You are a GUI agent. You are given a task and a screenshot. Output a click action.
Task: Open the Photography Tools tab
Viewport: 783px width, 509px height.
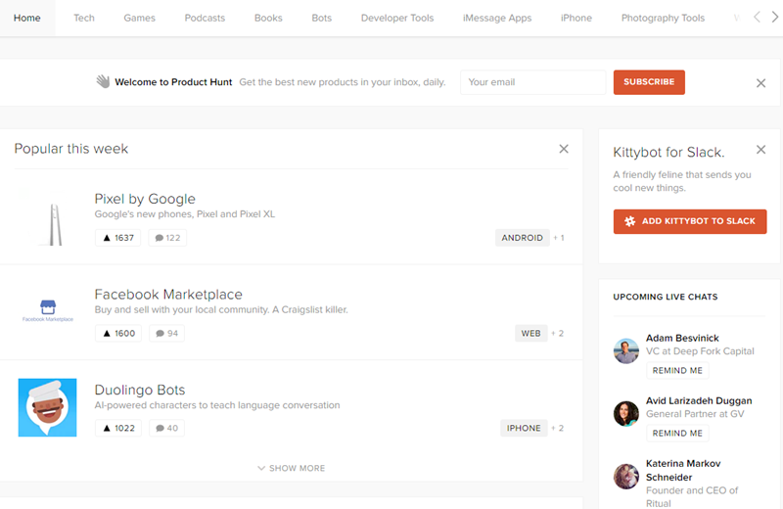[x=663, y=18]
